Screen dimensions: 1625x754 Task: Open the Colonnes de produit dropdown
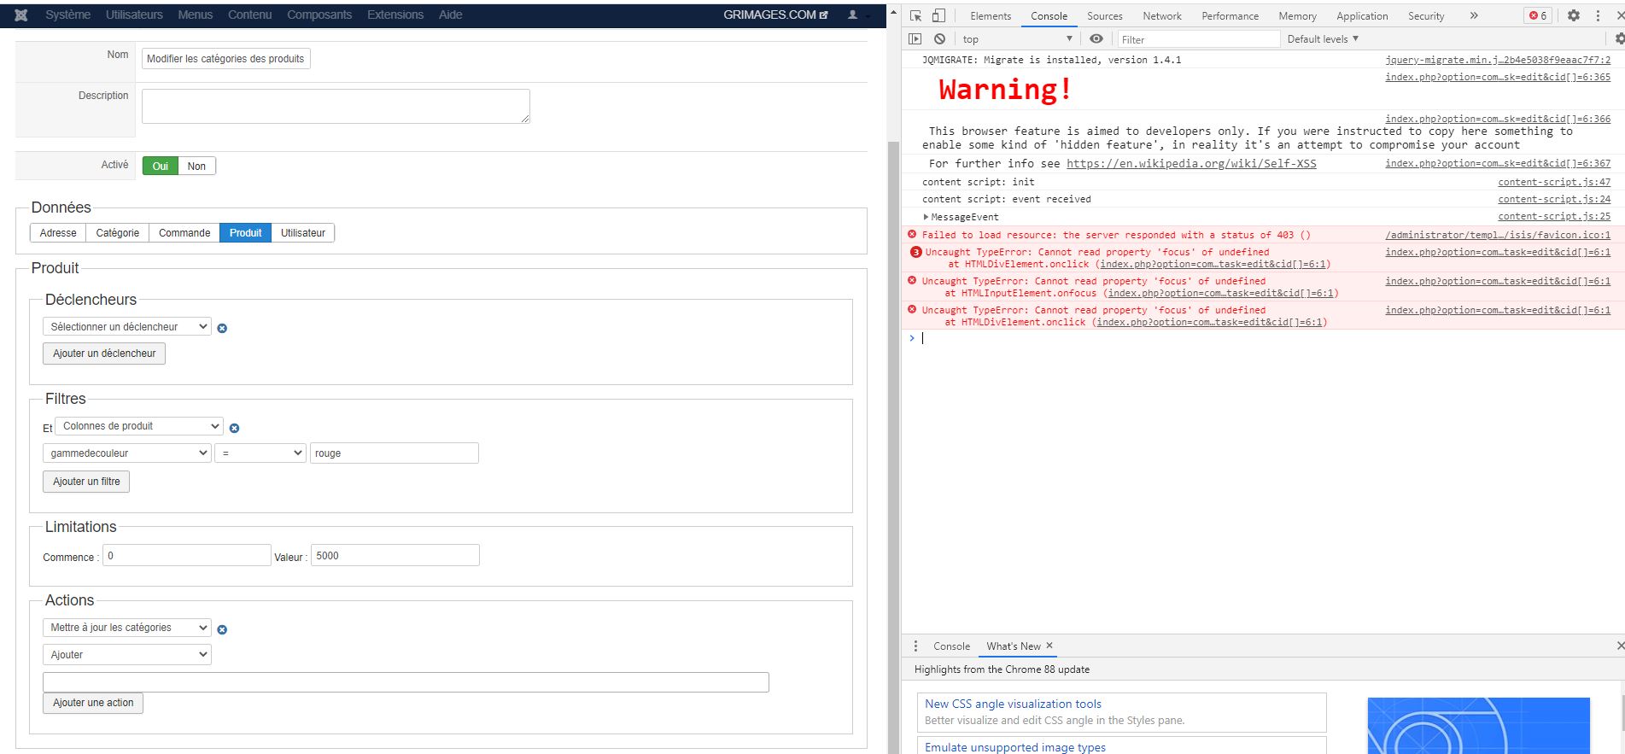pyautogui.click(x=138, y=426)
